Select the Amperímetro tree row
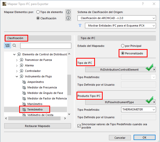The image size is (160, 142). point(35,82)
